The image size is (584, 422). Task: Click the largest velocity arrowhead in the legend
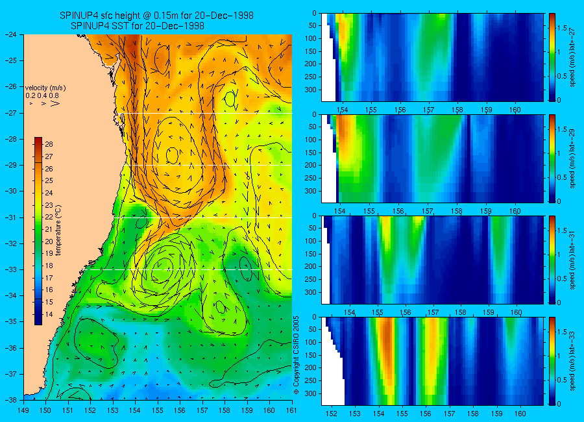point(55,104)
